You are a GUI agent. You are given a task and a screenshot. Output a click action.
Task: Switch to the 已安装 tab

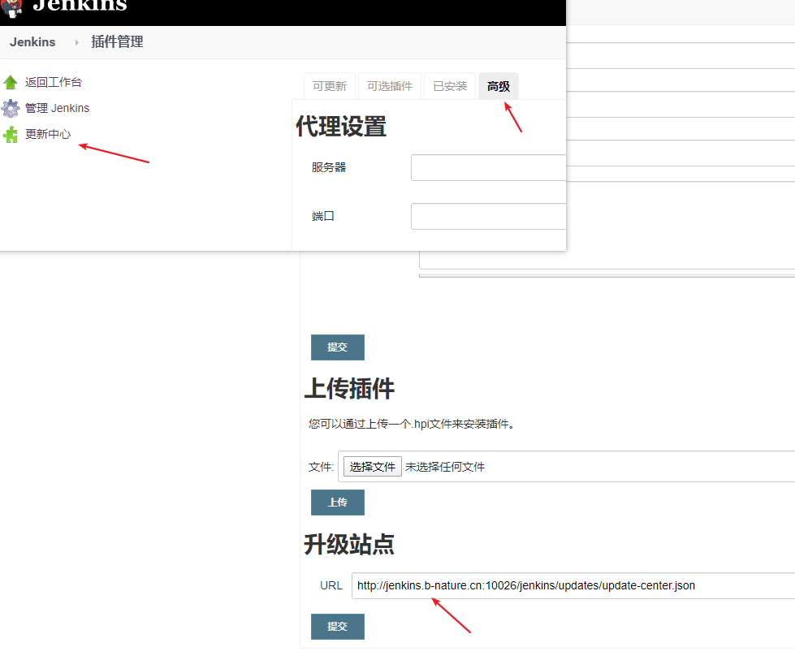coord(450,86)
